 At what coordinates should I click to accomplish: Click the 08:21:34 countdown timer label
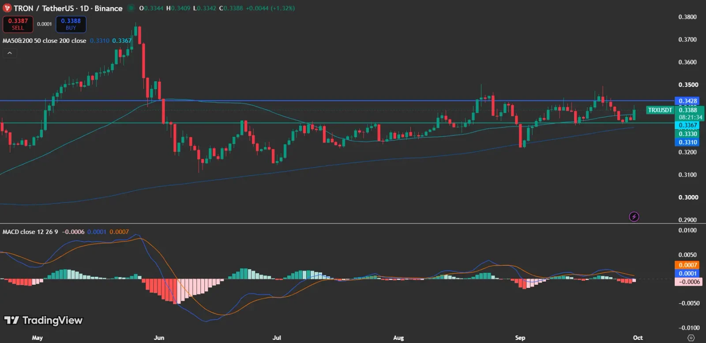[690, 117]
